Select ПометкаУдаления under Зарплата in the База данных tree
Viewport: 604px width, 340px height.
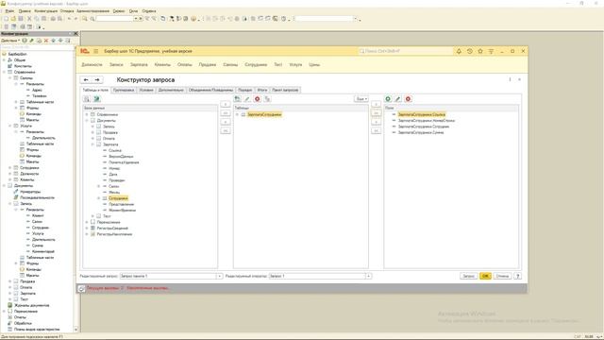point(124,162)
